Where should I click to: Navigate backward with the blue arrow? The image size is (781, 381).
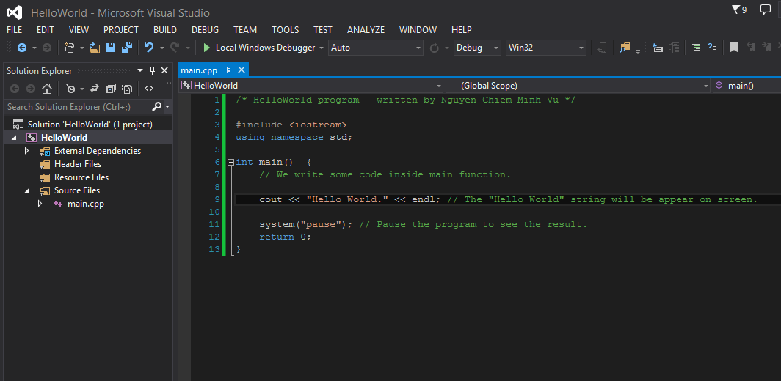click(x=22, y=48)
